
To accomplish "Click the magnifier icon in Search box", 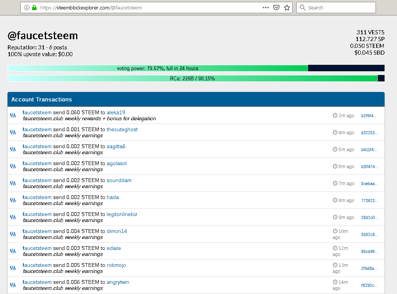I will click(x=302, y=8).
